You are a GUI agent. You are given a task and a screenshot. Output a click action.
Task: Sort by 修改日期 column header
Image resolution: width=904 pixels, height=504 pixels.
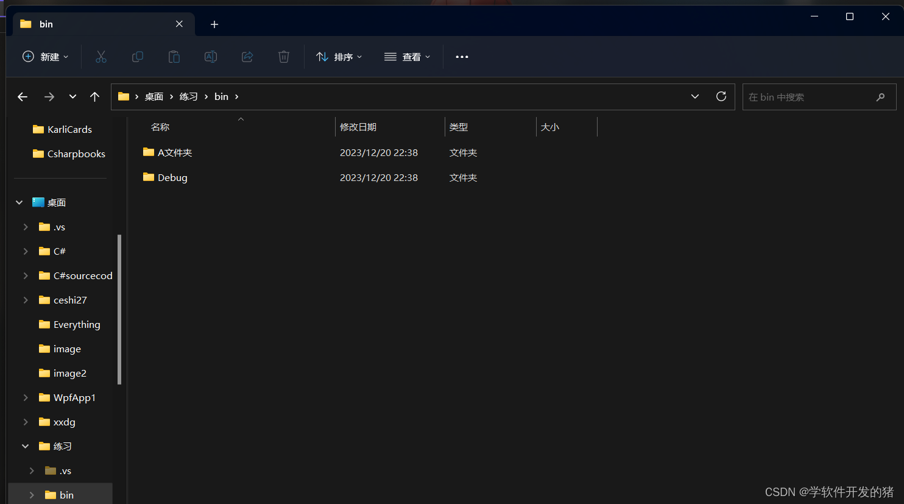tap(358, 127)
